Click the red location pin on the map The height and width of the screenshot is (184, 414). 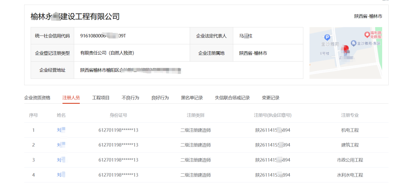coord(346,49)
